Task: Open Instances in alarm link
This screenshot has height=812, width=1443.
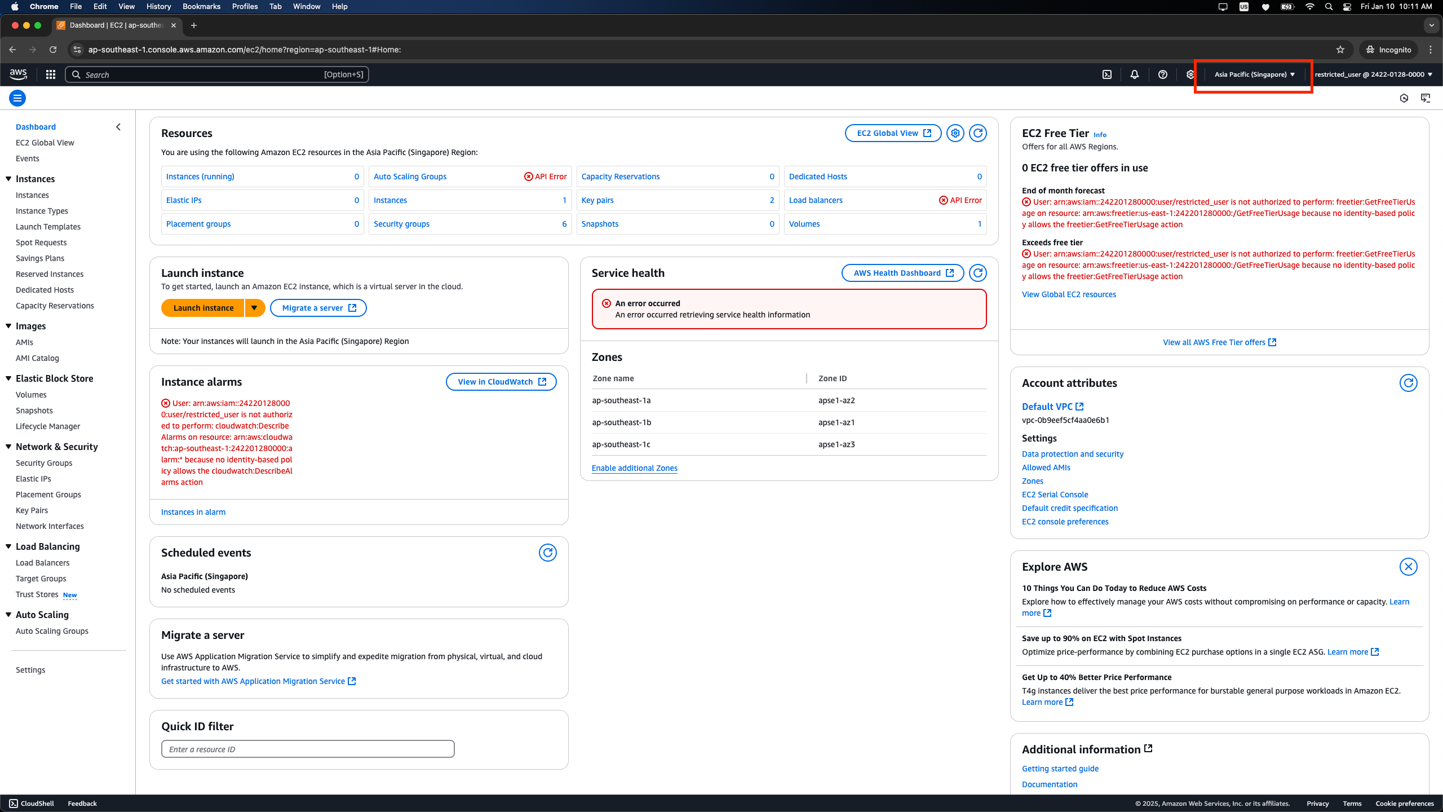Action: click(x=193, y=512)
